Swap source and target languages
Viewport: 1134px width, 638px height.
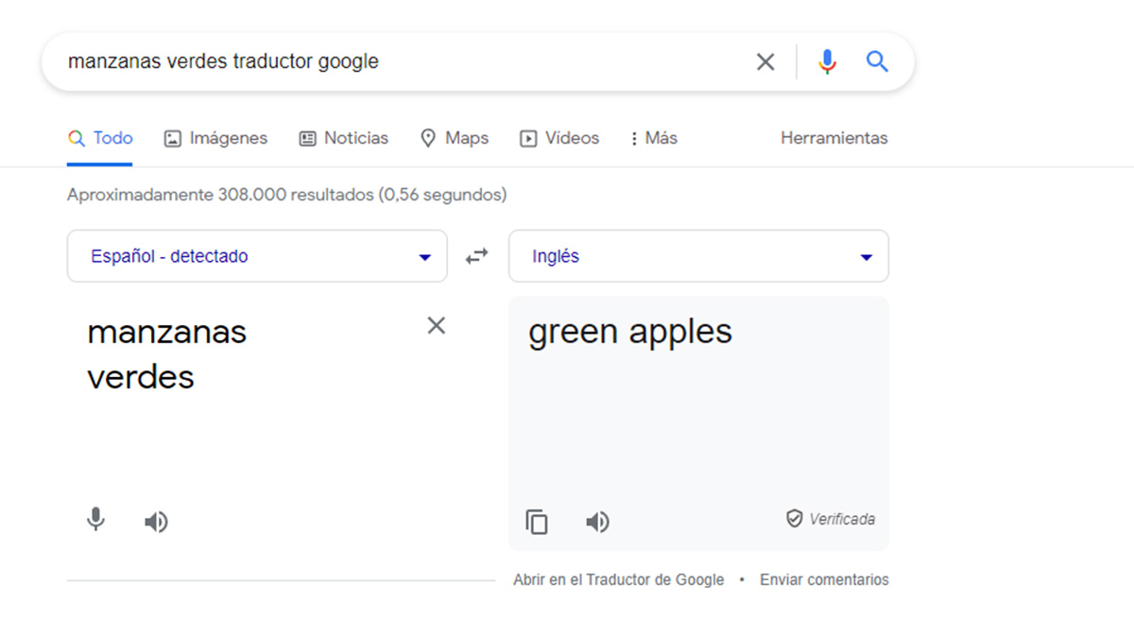pos(477,256)
